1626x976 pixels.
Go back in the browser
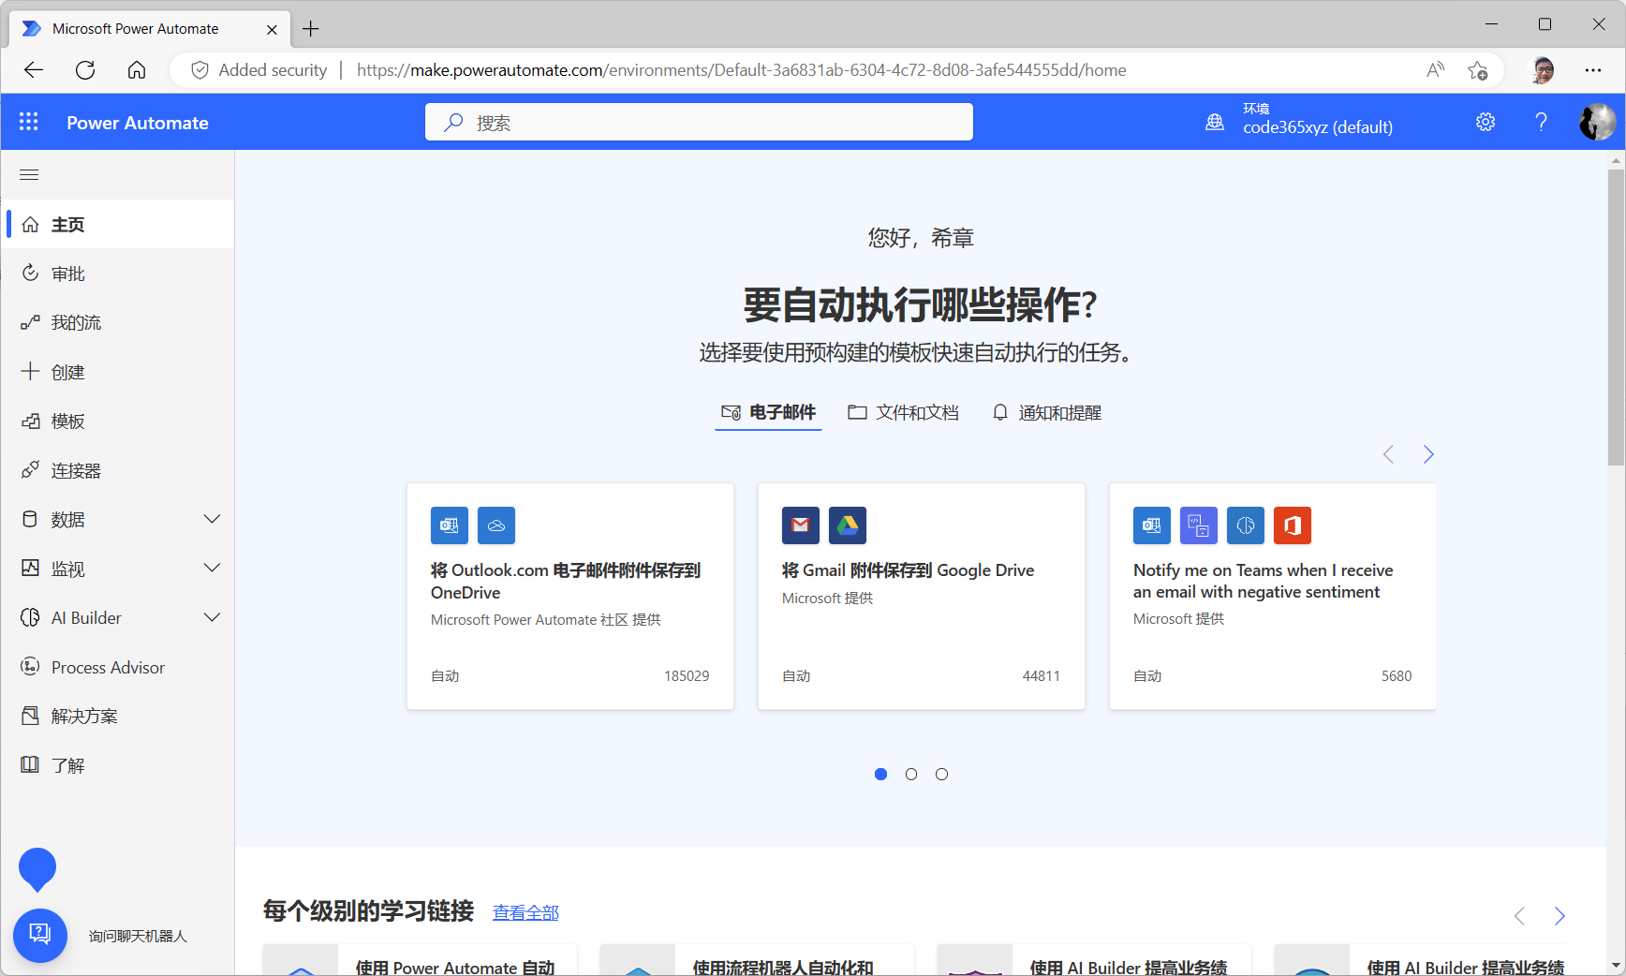click(x=34, y=70)
